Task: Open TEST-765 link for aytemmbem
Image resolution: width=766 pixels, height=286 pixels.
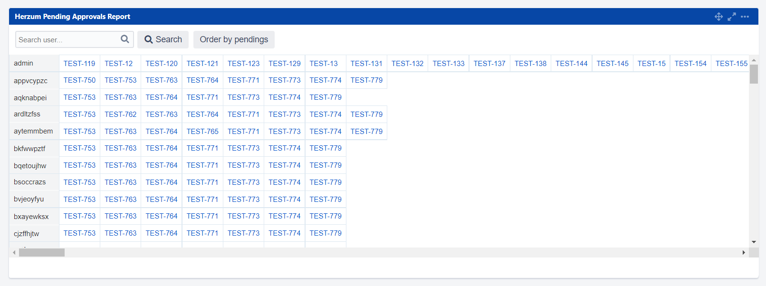Action: (x=202, y=132)
